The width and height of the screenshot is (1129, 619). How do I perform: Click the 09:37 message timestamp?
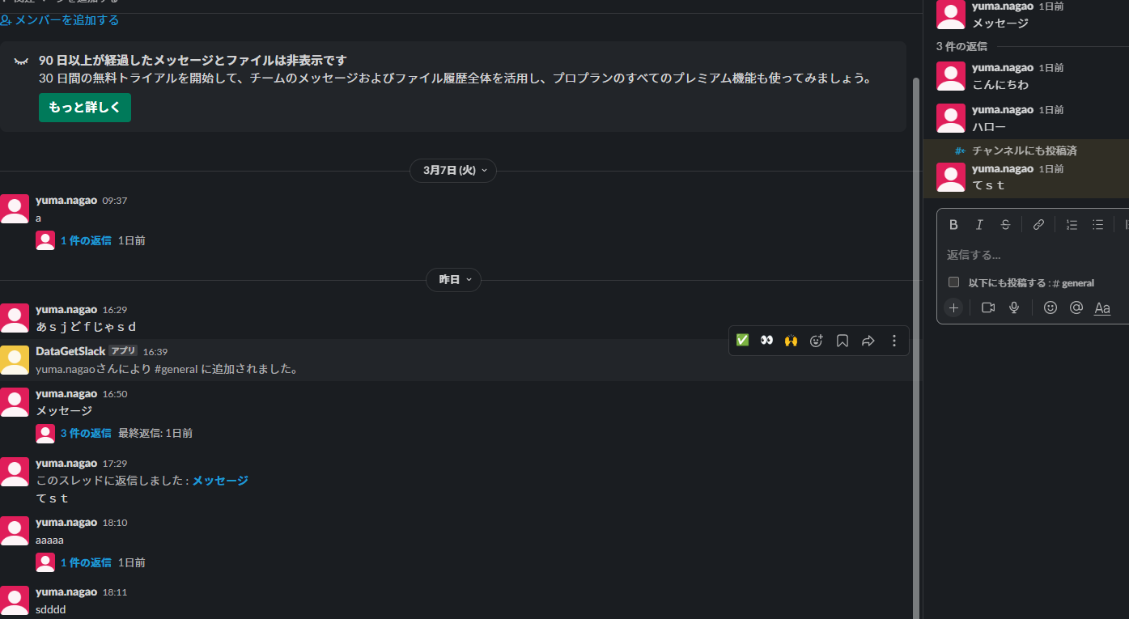[x=114, y=201]
